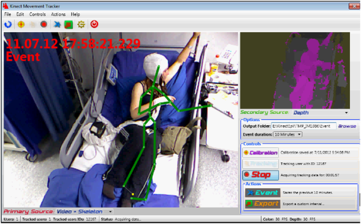Click the red record toolbar icon
Screen dimensions: 361x224
click(x=44, y=24)
